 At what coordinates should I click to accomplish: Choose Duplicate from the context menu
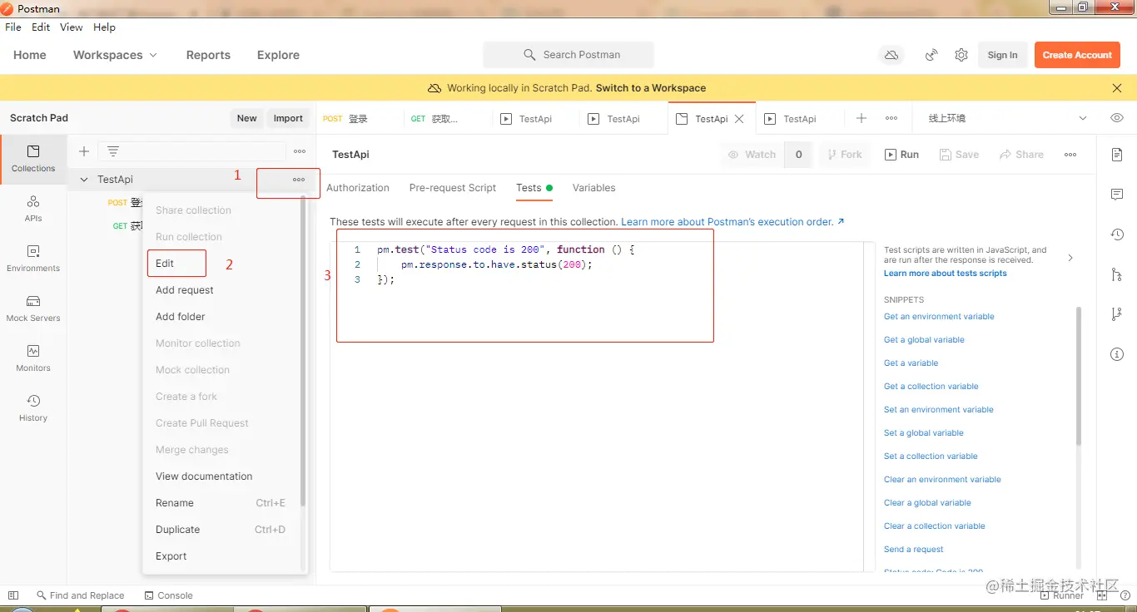221,530
